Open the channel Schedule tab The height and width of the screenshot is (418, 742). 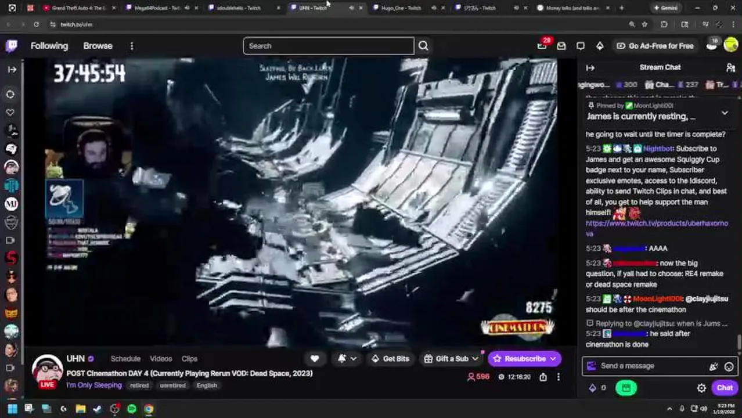125,359
